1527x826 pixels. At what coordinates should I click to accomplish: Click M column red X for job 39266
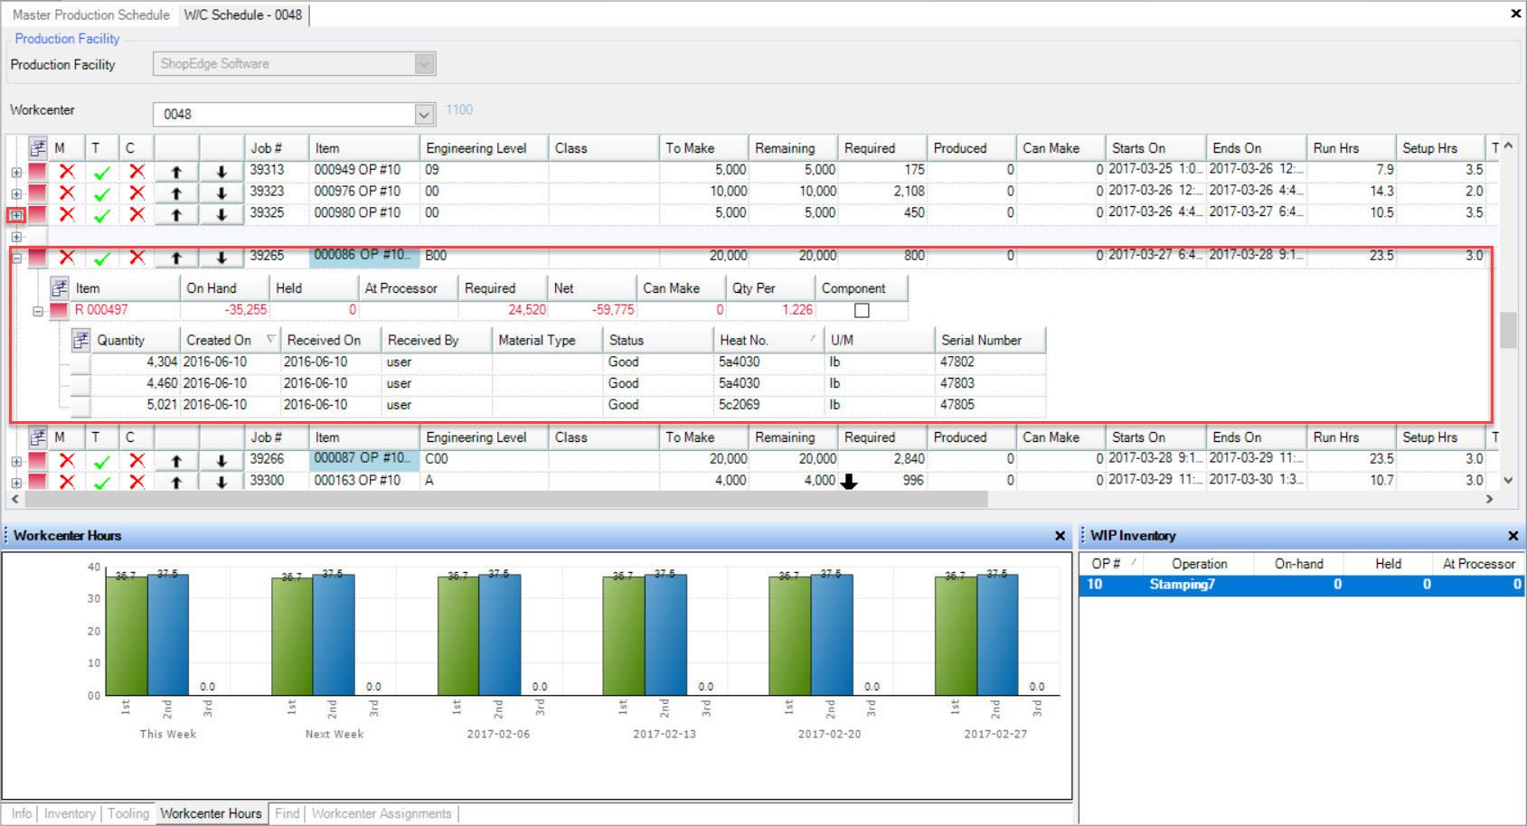point(67,460)
